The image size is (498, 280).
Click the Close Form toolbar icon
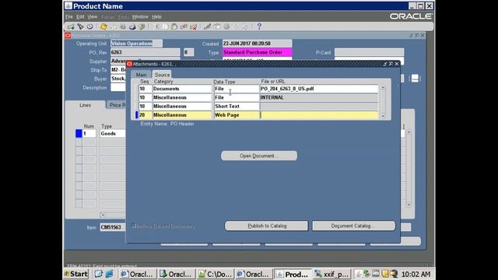click(x=142, y=26)
